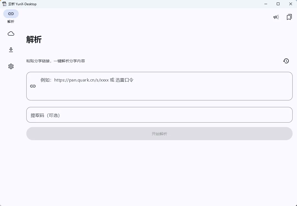The height and width of the screenshot is (206, 297).
Task: Close the YunX-Desktop window
Action: pos(290,4)
